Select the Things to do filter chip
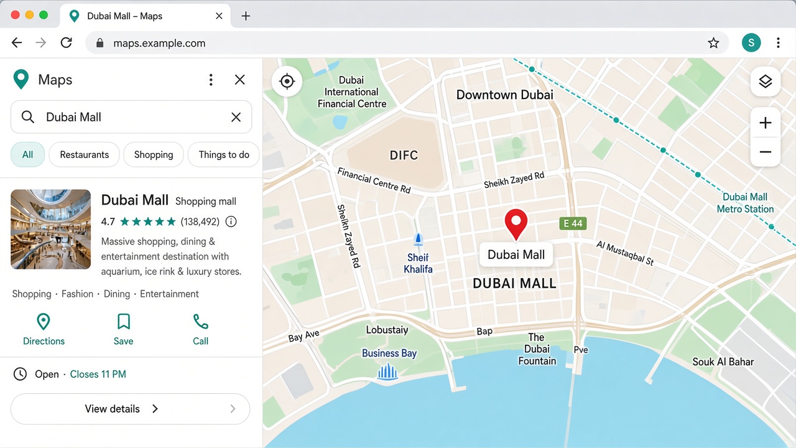 (x=224, y=154)
